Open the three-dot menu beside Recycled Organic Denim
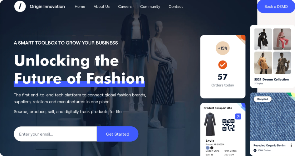Screen dimensions: 295x156 (x=291, y=145)
